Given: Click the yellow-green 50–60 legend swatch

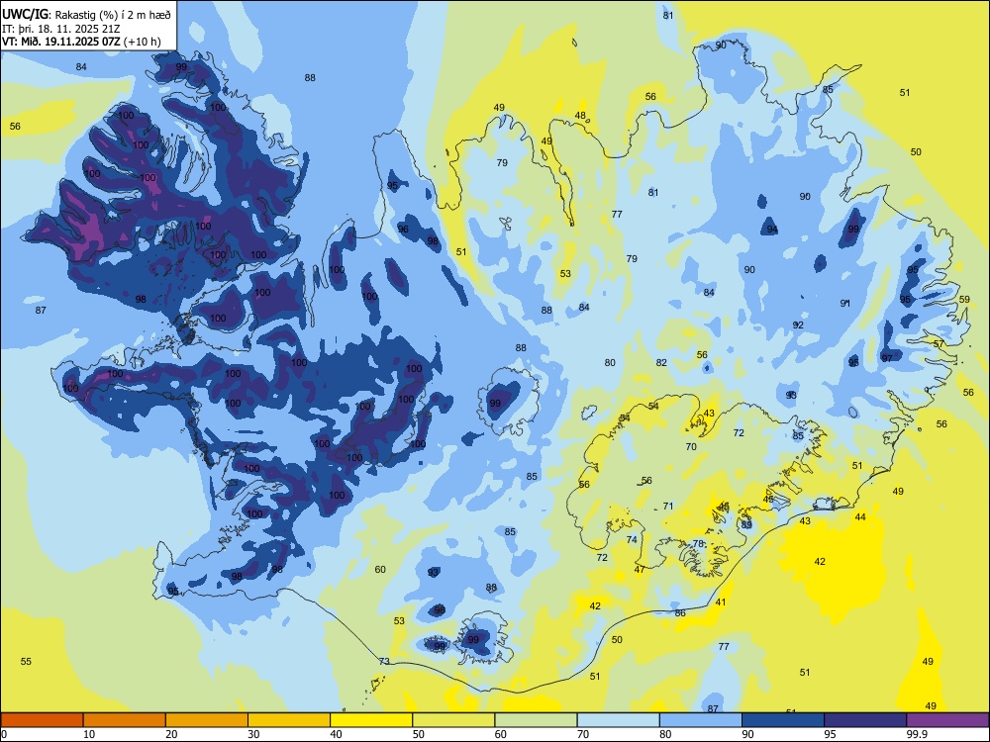Looking at the screenshot, I should [x=453, y=720].
